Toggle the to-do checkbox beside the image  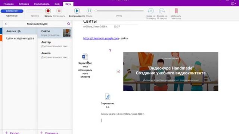(118, 71)
